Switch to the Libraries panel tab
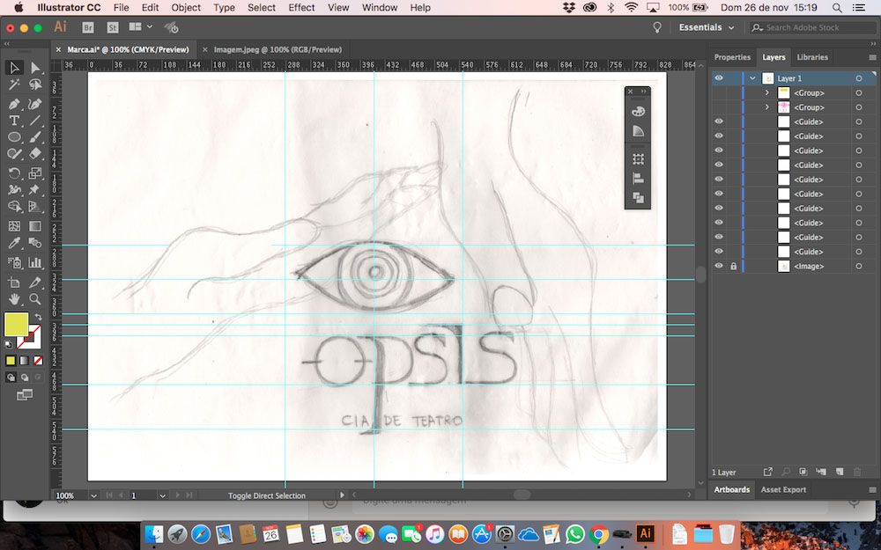Screen dimensions: 881x550 pyautogui.click(x=811, y=57)
